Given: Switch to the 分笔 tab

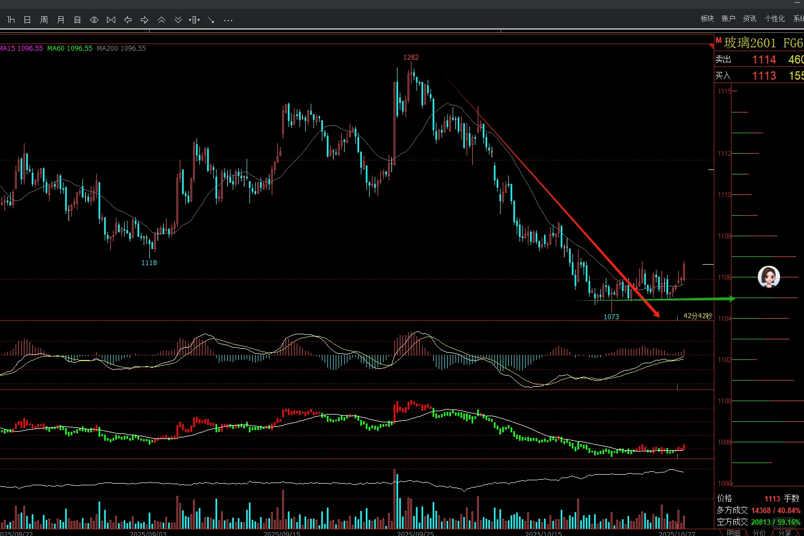Looking at the screenshot, I should coord(785,533).
